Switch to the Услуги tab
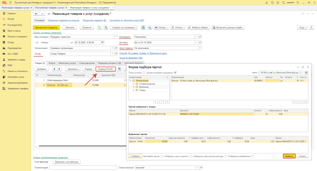Screen dimensions: 317x171 [x=52, y=63]
